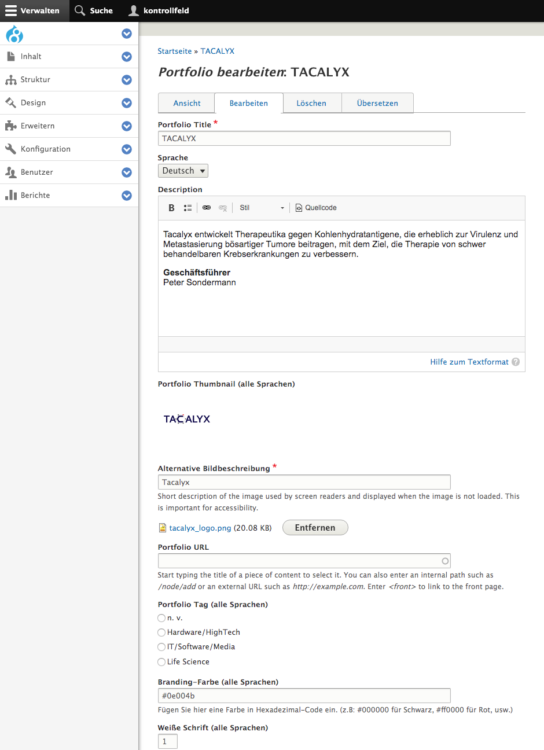The height and width of the screenshot is (750, 544).
Task: Click the Weiße Schrift number field
Action: [168, 741]
